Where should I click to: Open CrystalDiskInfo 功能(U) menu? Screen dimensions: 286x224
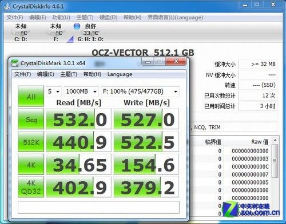click(61, 18)
